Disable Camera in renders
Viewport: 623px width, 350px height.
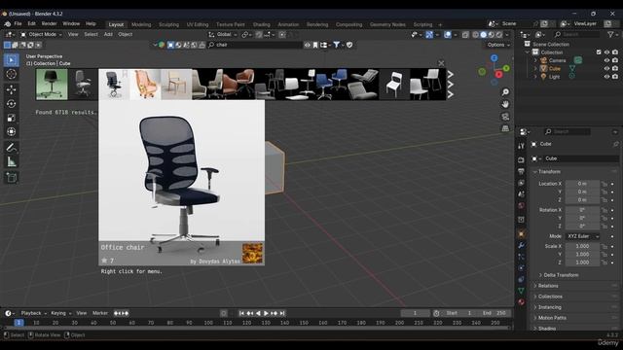tap(615, 60)
